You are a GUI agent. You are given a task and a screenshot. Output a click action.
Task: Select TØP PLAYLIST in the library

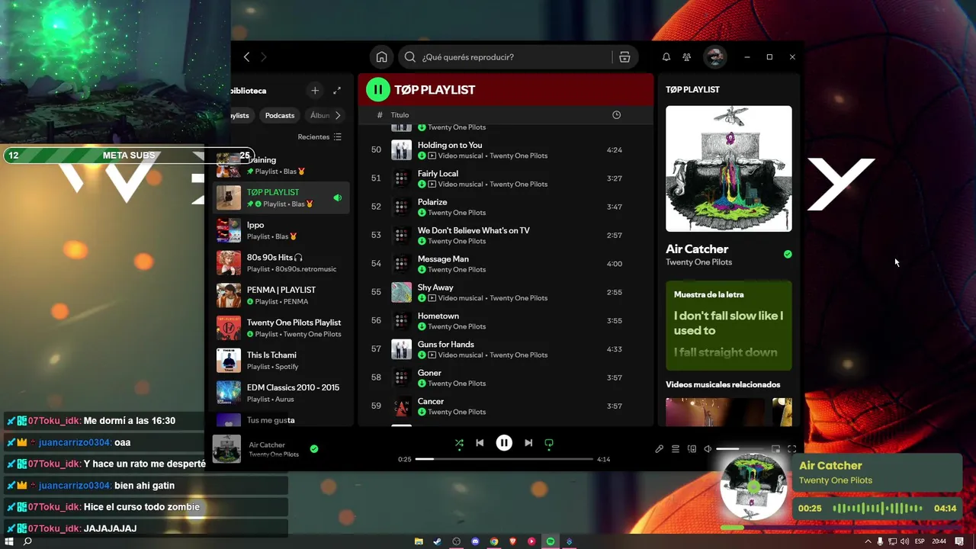[281, 198]
